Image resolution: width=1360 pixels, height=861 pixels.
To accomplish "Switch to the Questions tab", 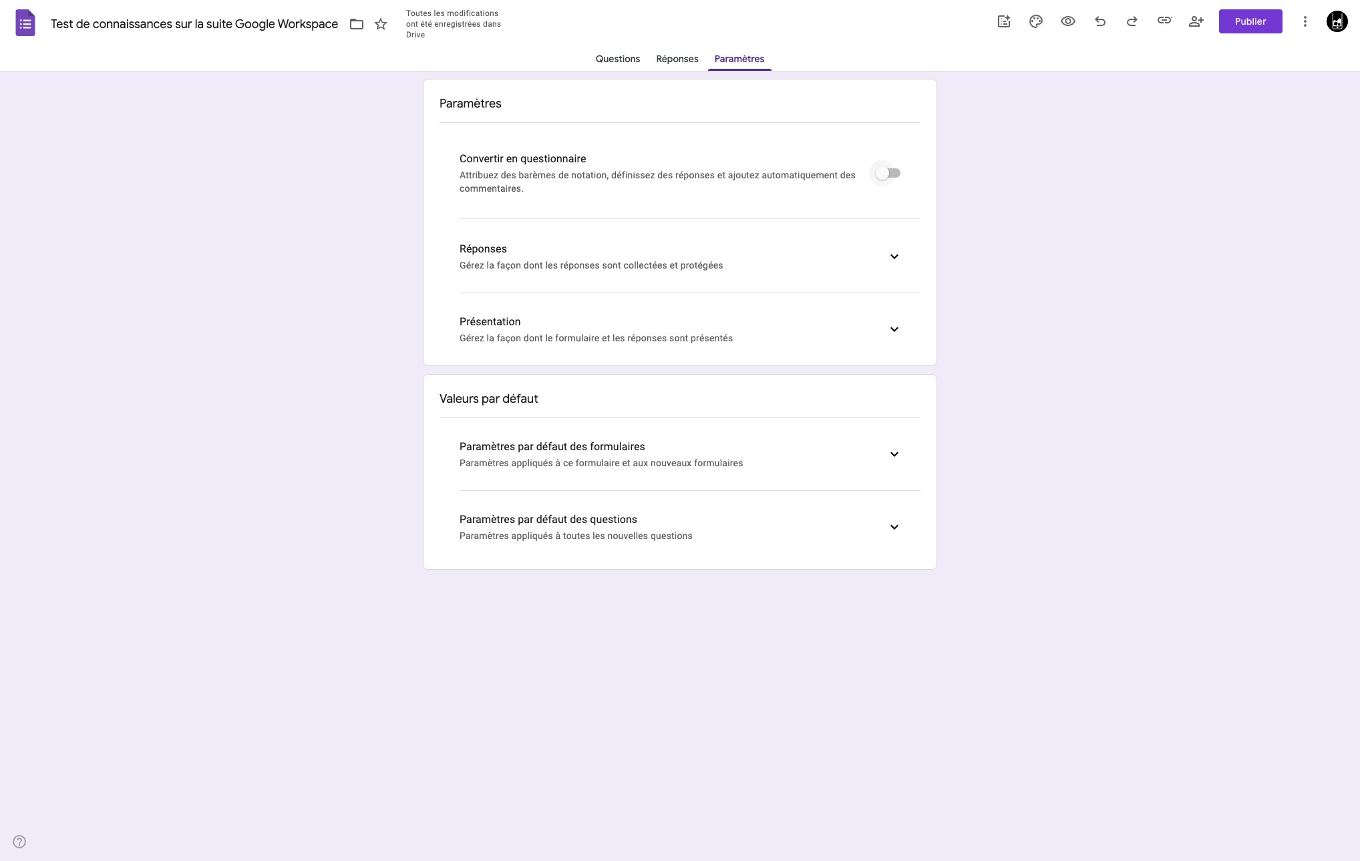I will click(618, 59).
